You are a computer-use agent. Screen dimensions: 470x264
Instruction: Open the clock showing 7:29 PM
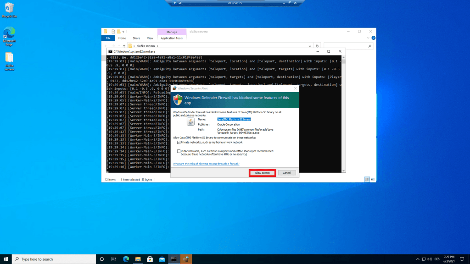tap(449, 259)
